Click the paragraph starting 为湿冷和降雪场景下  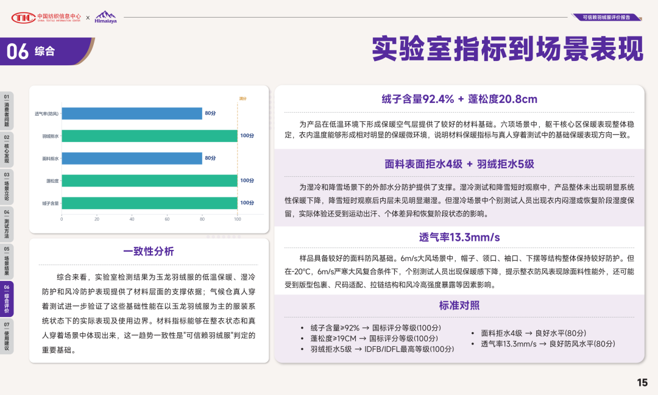[x=459, y=200]
